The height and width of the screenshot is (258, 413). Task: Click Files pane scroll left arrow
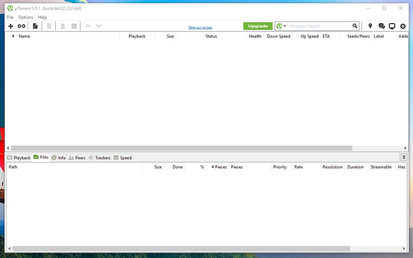click(x=10, y=249)
